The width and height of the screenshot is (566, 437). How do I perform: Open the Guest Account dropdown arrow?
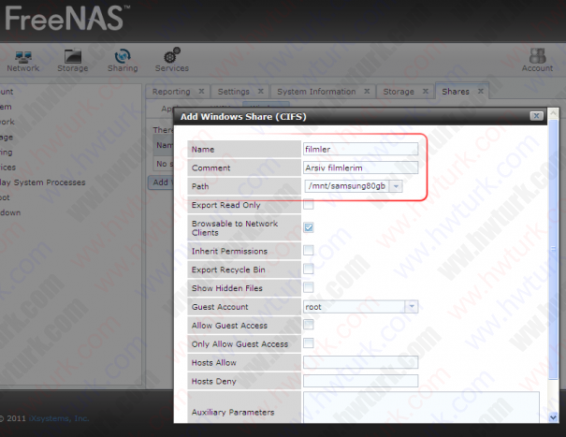point(412,307)
